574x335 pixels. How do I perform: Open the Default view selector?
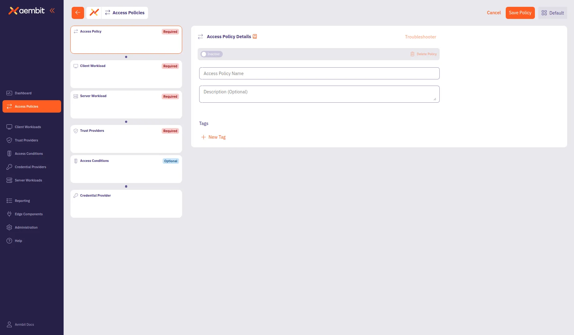552,13
